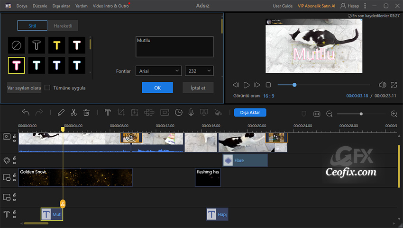The image size is (403, 228).
Task: Click VIP Abonelik Satın Al
Action: 316,6
